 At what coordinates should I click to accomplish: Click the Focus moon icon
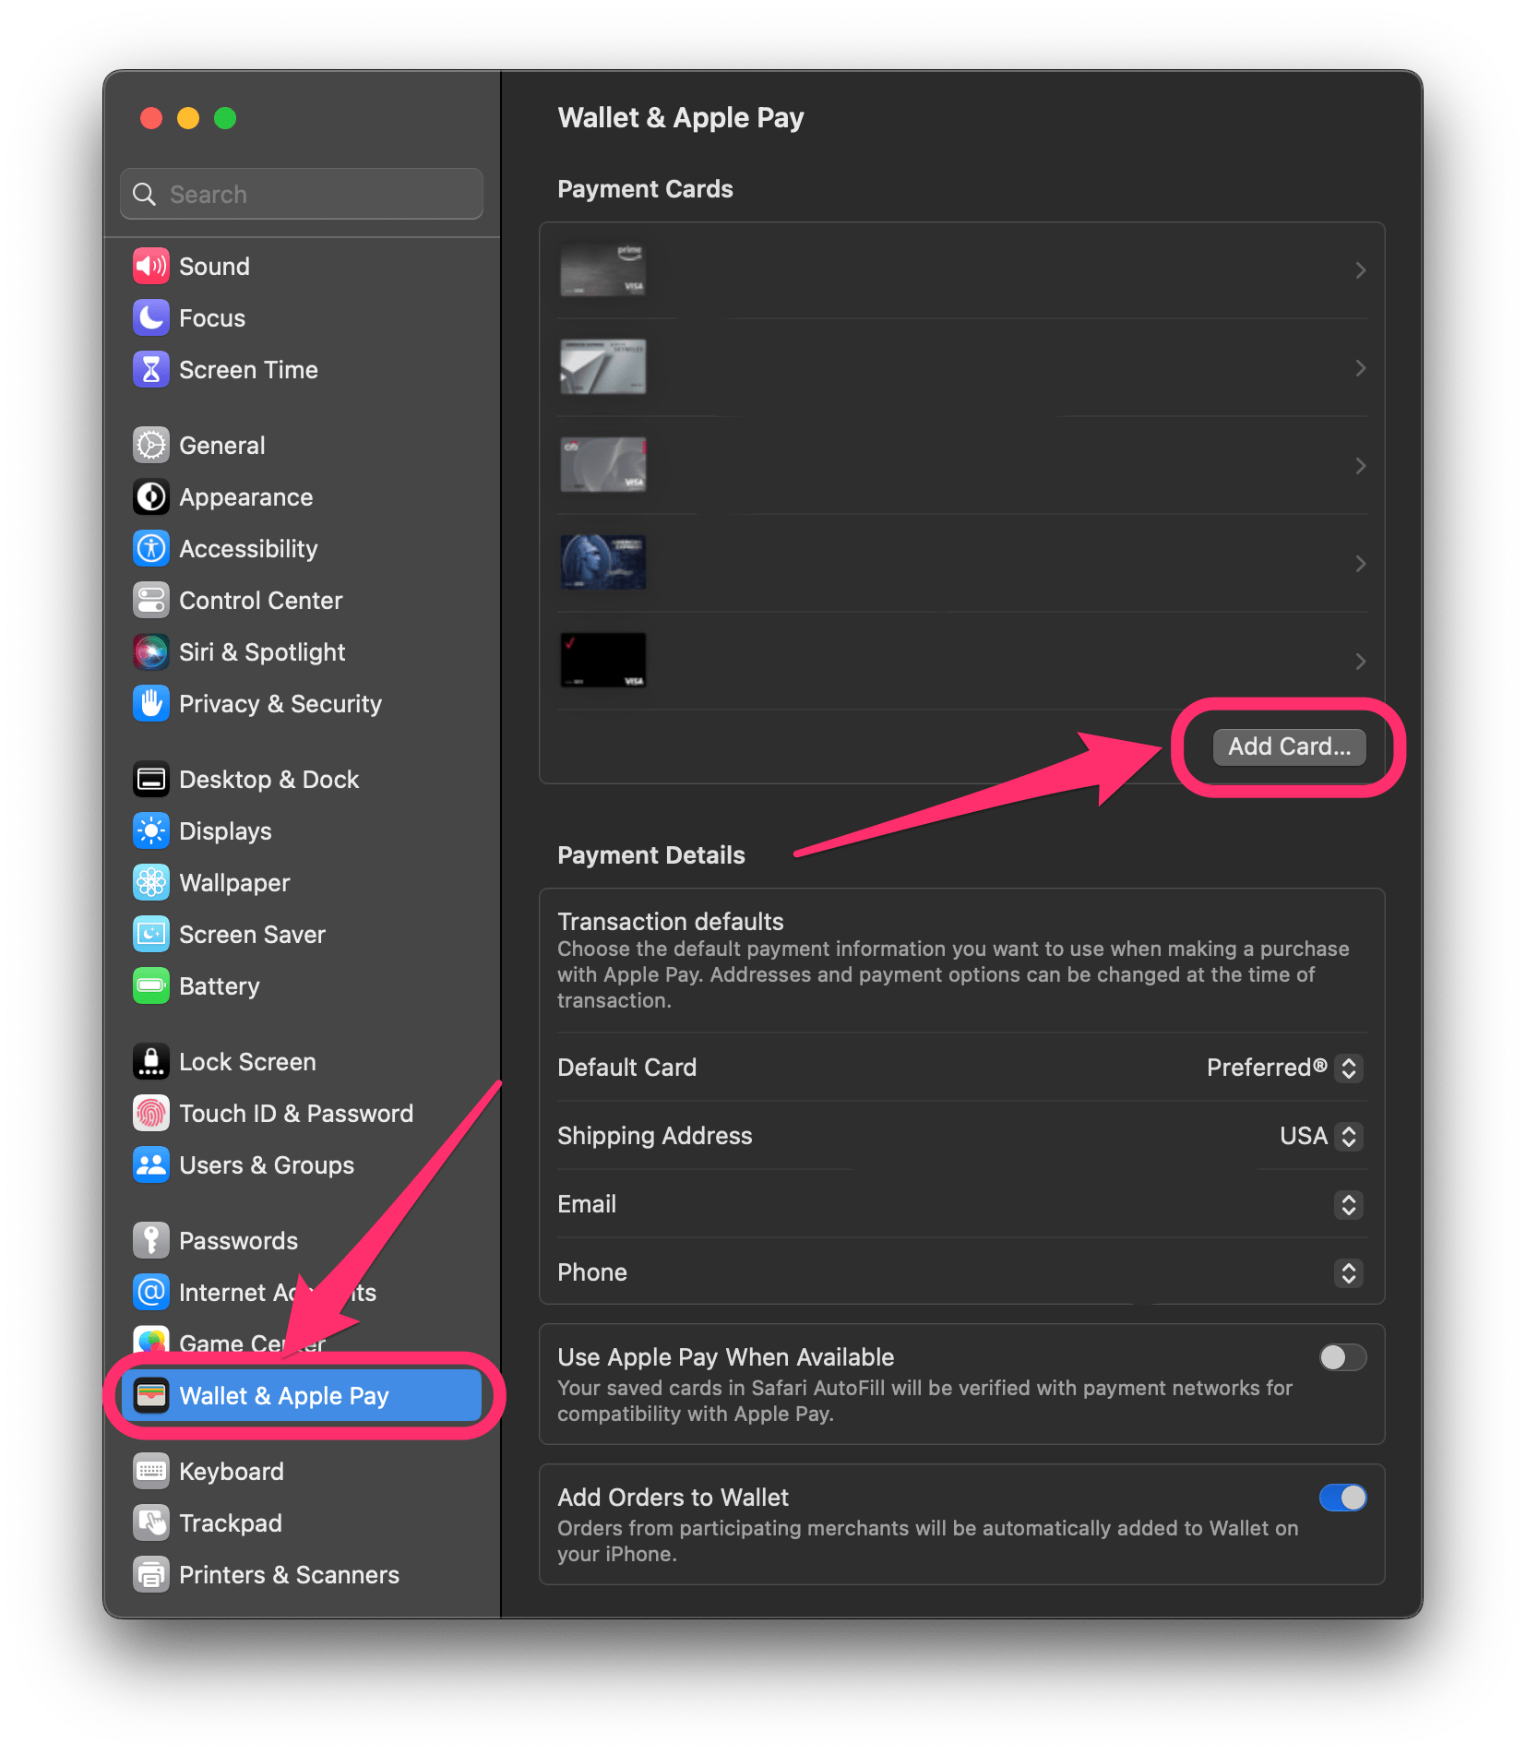click(151, 318)
